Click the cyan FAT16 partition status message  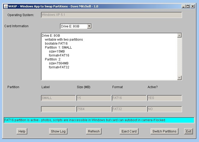(x=99, y=120)
